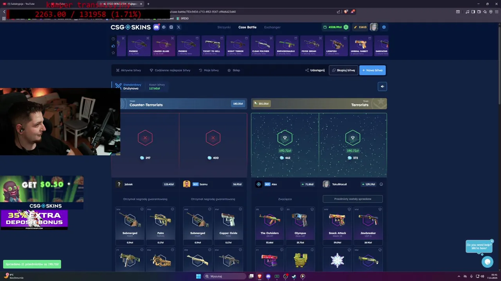Open a new browser tab
The width and height of the screenshot is (501, 281).
click(148, 4)
